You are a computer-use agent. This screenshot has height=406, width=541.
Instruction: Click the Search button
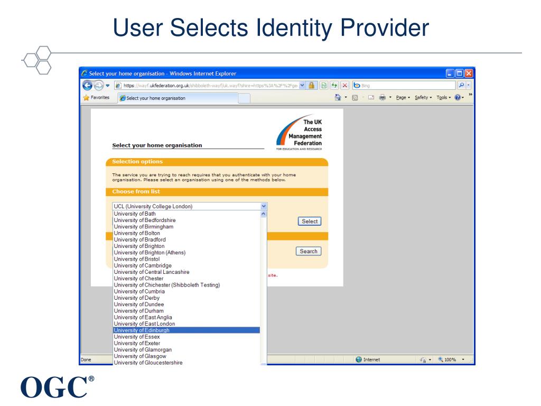point(309,251)
